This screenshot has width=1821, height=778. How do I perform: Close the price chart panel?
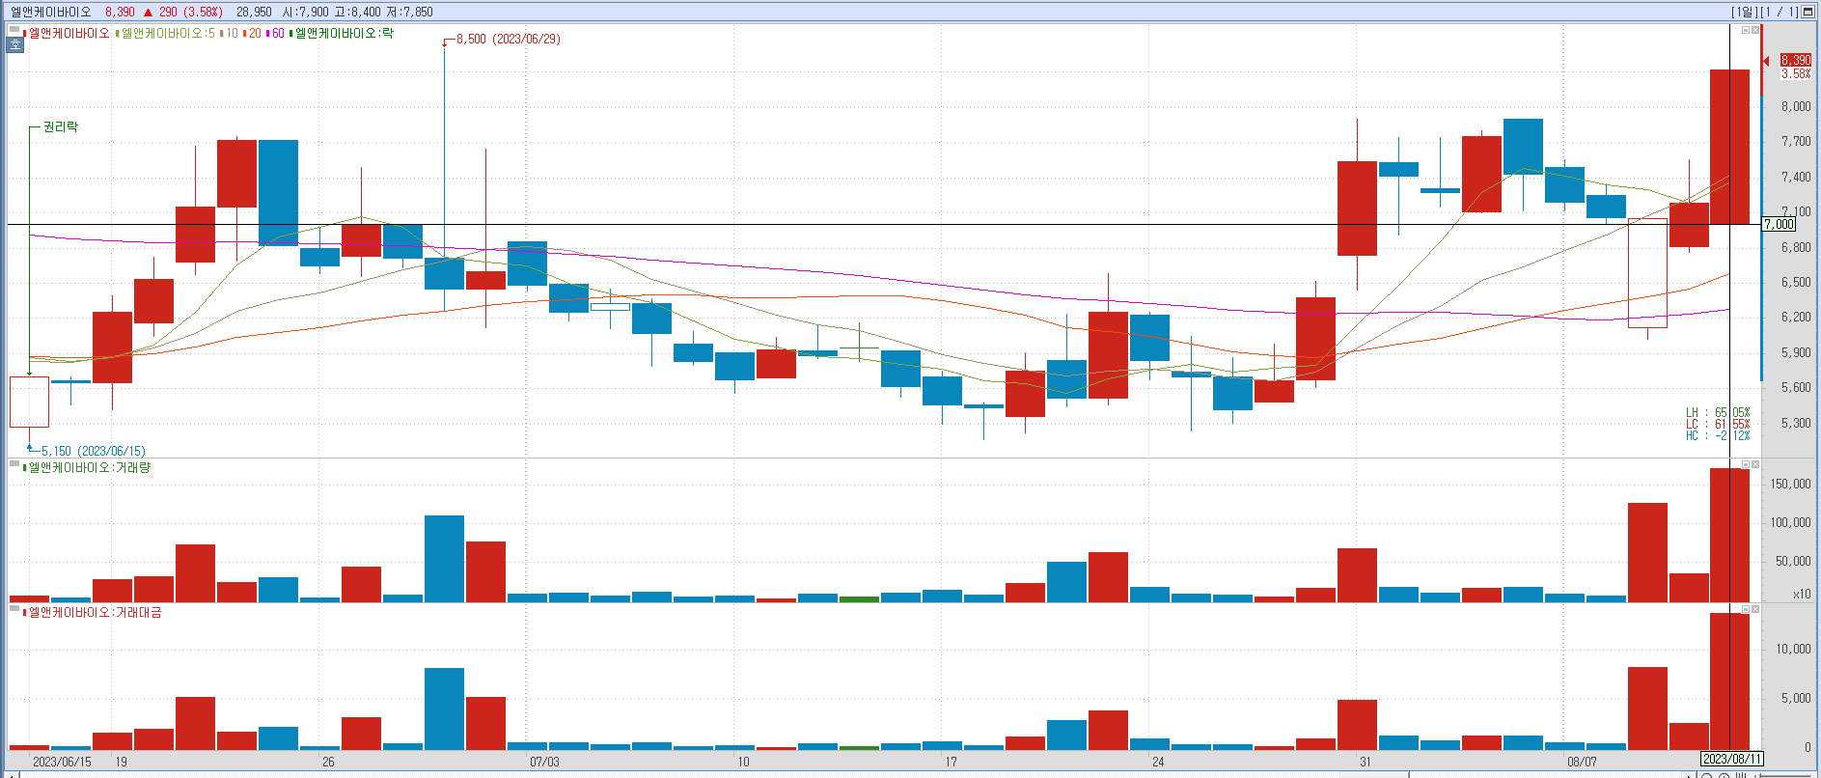1755,30
